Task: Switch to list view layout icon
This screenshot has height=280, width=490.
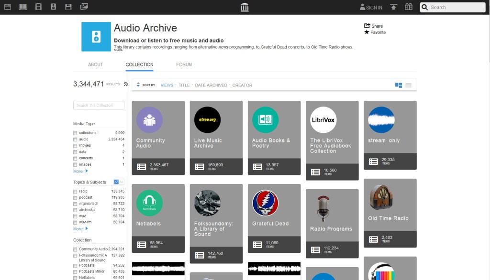Action: (x=408, y=85)
